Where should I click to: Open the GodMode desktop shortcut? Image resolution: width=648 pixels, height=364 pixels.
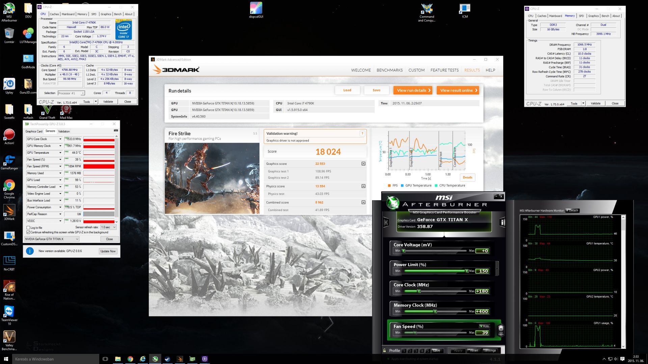pyautogui.click(x=28, y=61)
